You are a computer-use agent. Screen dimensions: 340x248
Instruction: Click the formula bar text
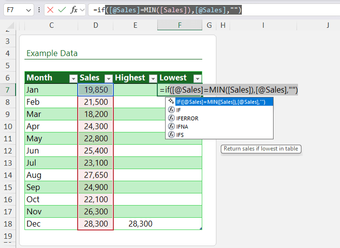[x=168, y=10]
